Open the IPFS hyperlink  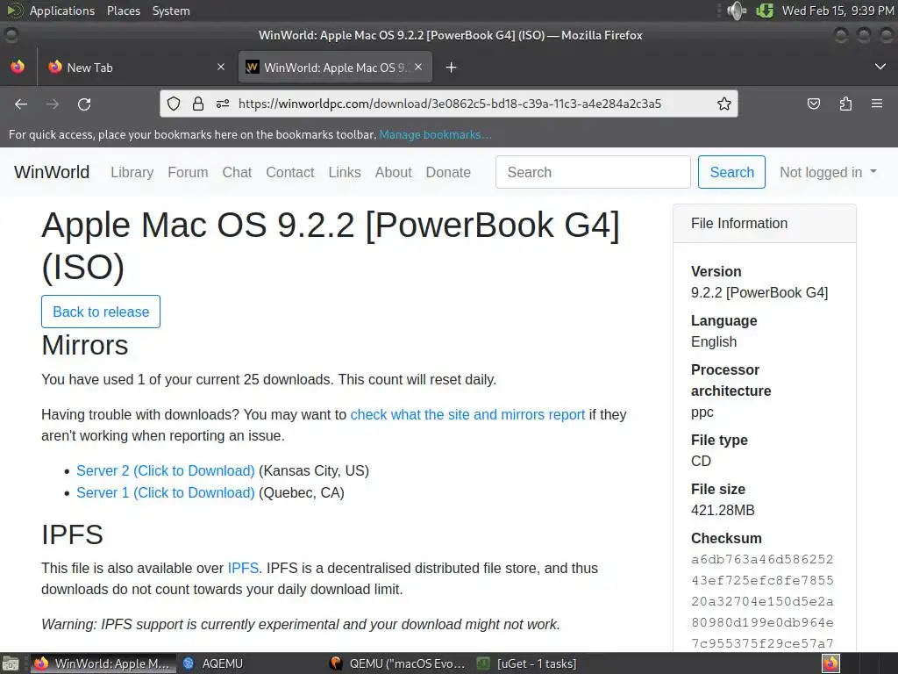pos(244,568)
